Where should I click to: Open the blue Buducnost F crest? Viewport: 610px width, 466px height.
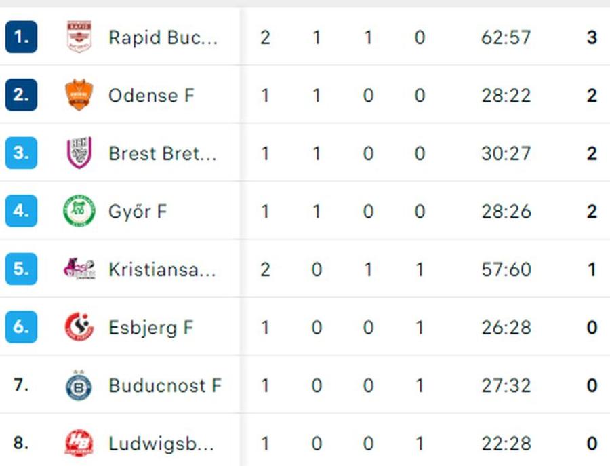(x=79, y=385)
